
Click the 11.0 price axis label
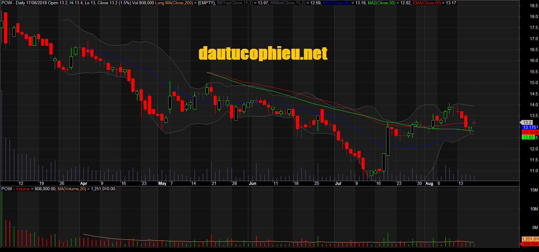534,171
